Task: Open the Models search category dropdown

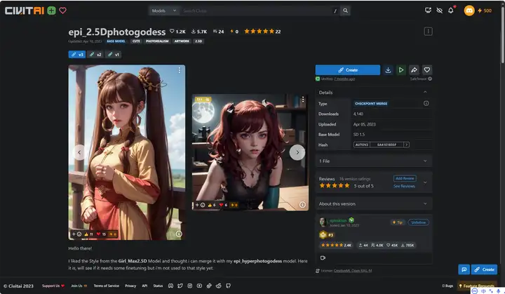Action: coord(164,11)
